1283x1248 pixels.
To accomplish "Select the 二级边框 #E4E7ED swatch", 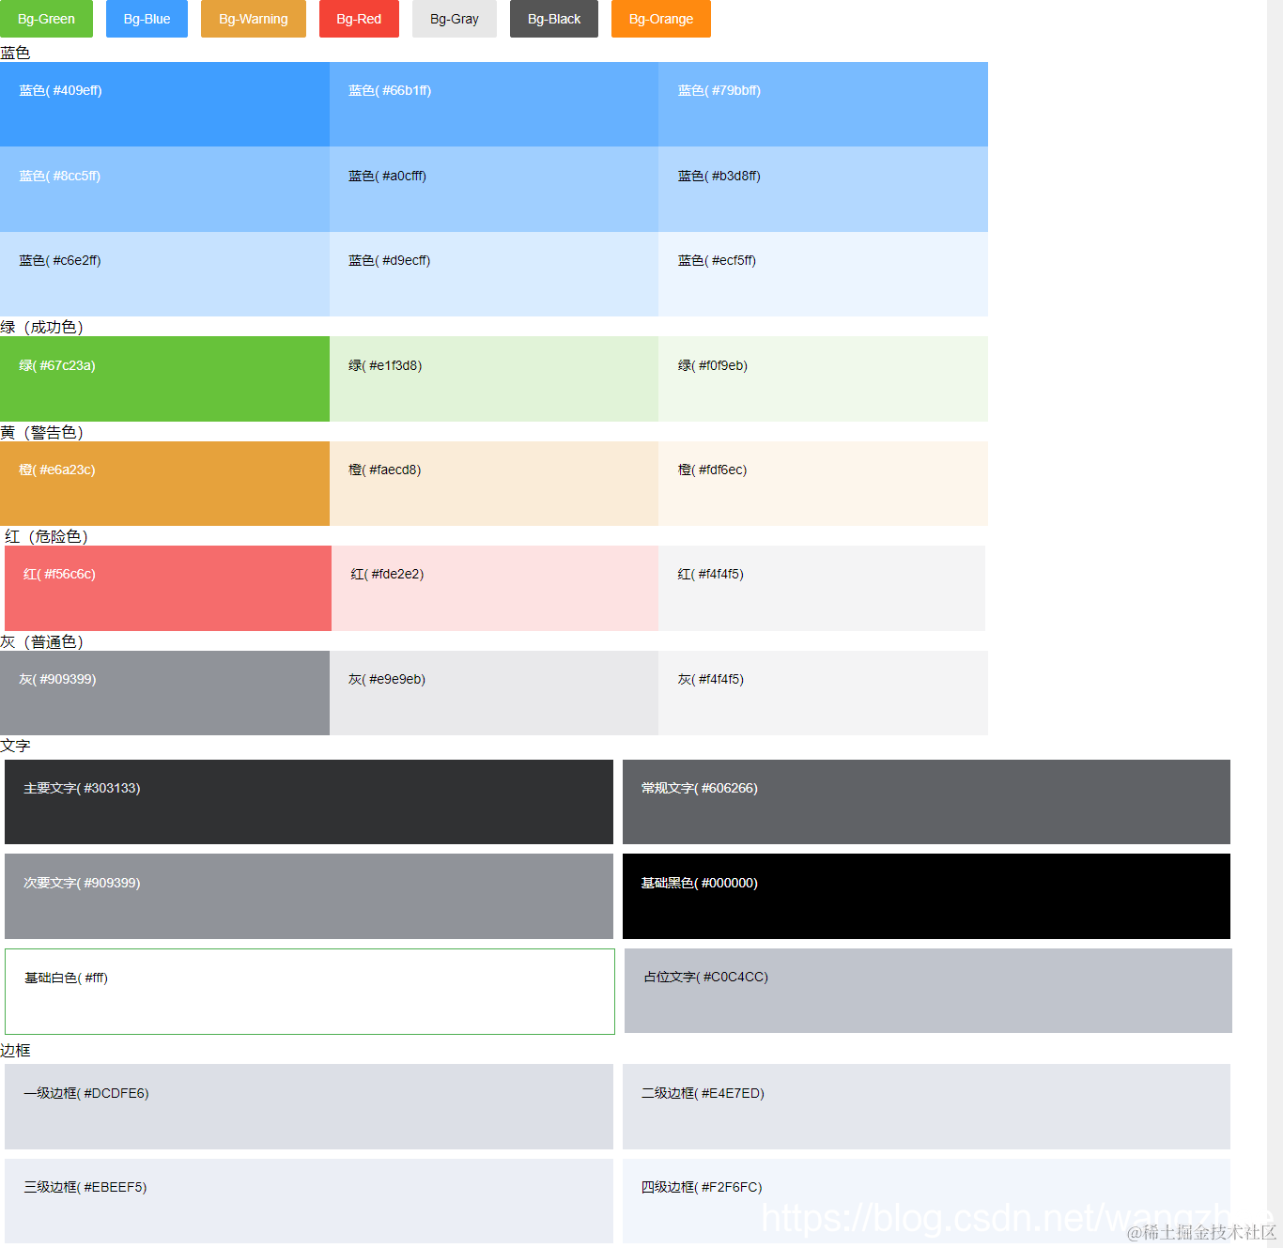I will [x=926, y=1106].
